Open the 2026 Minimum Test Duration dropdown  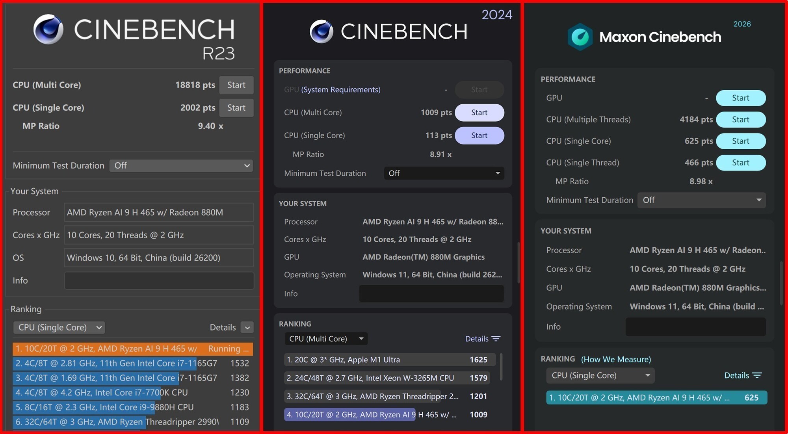(701, 200)
